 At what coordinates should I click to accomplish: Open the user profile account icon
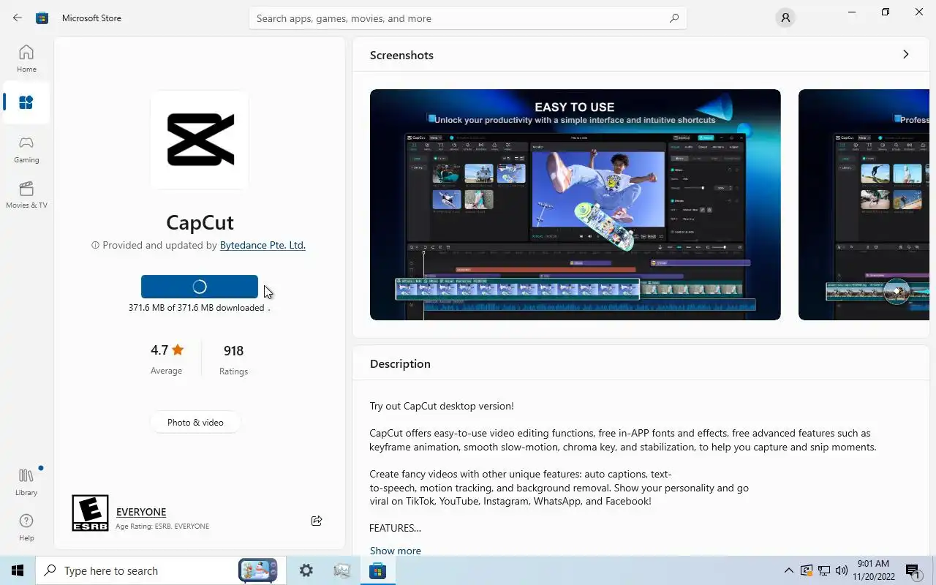785,18
